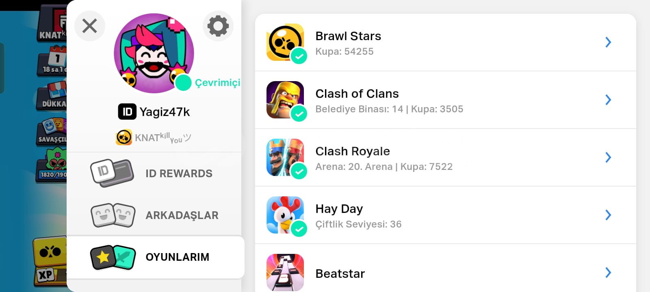Click the Beatstar app icon
Viewport: 650px width, 292px height.
coord(285,273)
